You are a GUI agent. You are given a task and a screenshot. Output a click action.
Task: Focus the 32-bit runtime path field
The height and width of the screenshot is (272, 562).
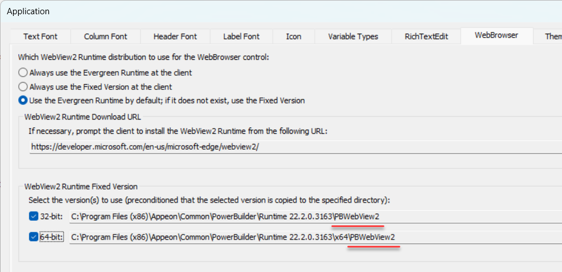pyautogui.click(x=313, y=216)
